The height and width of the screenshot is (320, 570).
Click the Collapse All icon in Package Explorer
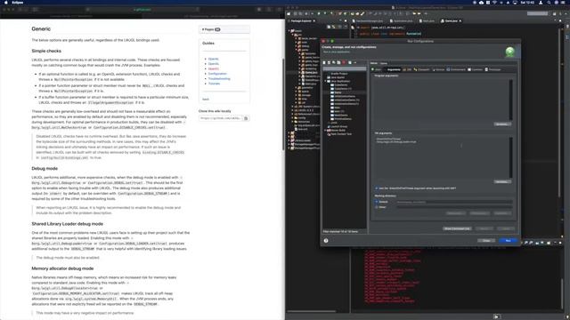[x=329, y=27]
